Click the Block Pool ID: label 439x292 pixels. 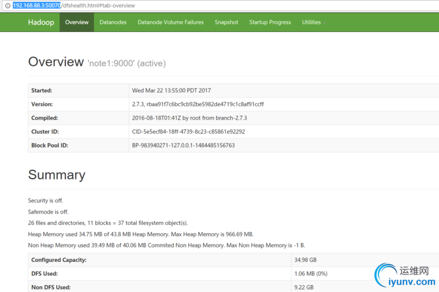tap(50, 145)
